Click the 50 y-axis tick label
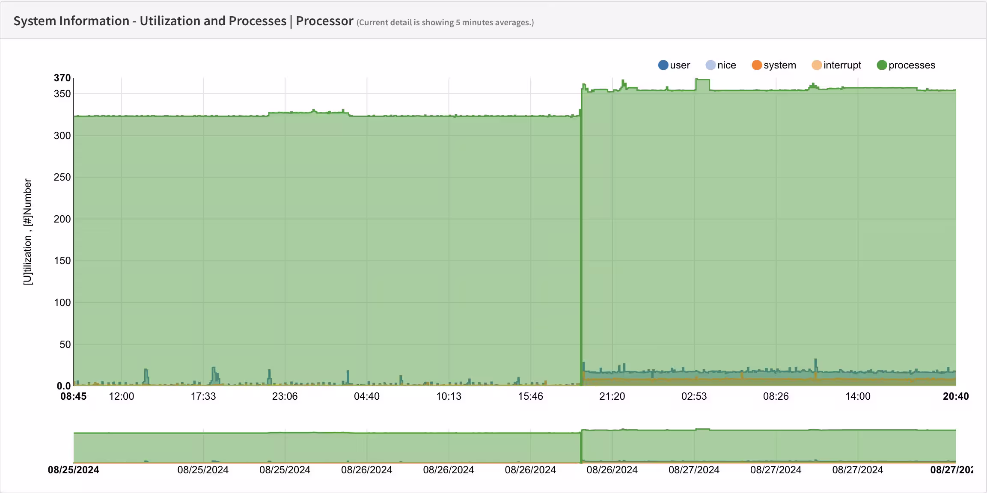This screenshot has height=493, width=987. (x=65, y=345)
